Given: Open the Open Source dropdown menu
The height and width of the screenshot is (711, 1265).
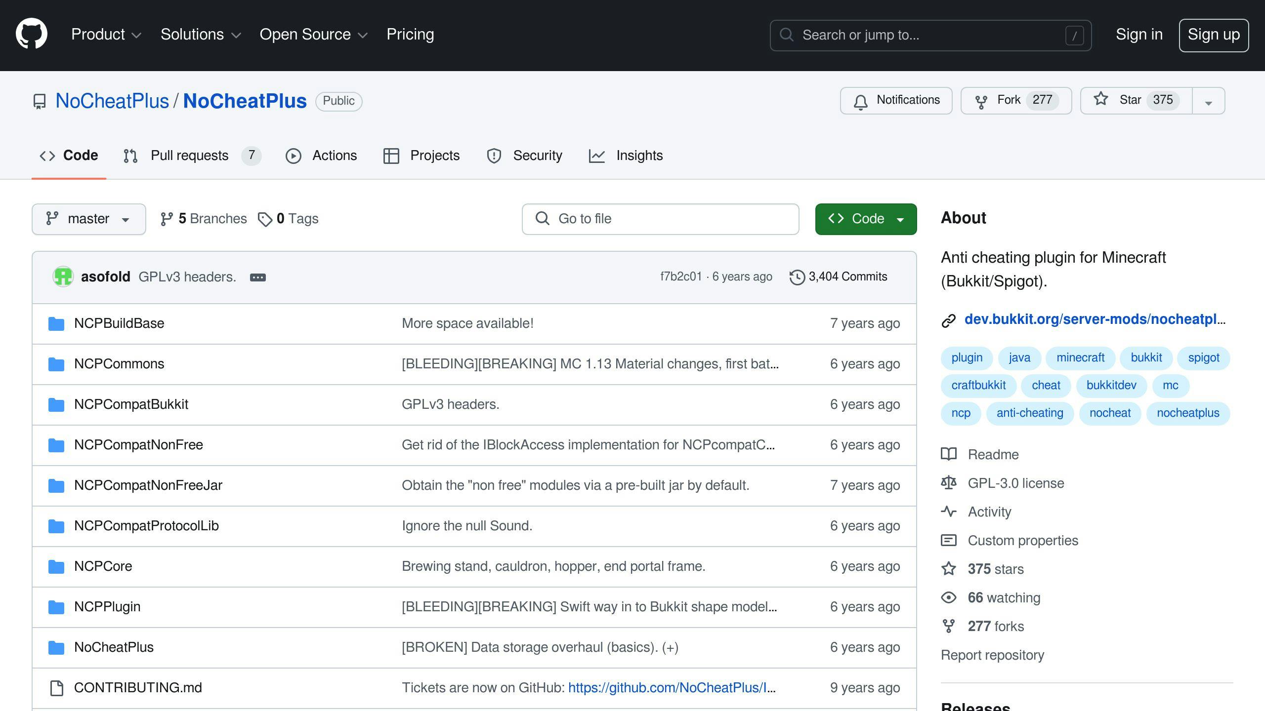Looking at the screenshot, I should [x=314, y=35].
